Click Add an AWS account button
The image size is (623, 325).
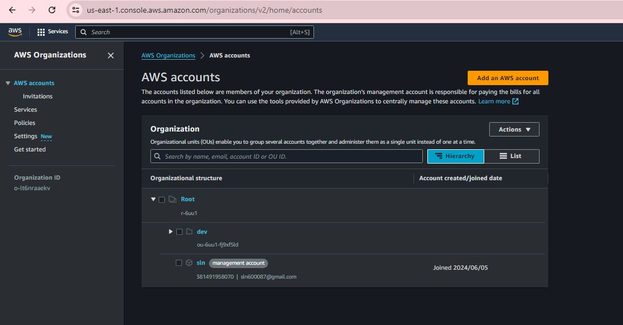point(507,78)
